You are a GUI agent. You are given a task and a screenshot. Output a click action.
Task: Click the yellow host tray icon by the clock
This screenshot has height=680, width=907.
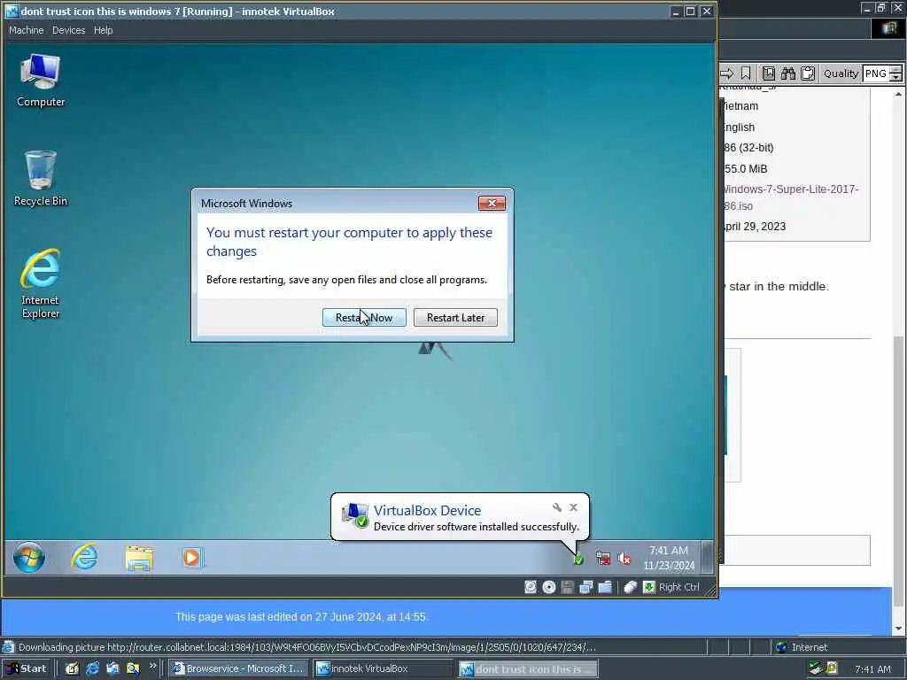coord(832,668)
